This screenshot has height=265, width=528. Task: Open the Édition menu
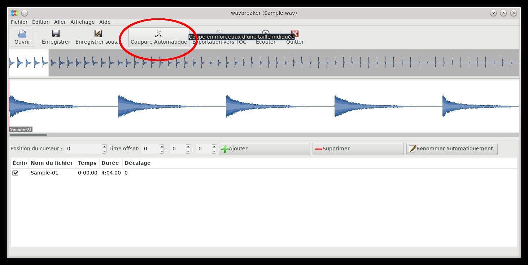pos(41,22)
